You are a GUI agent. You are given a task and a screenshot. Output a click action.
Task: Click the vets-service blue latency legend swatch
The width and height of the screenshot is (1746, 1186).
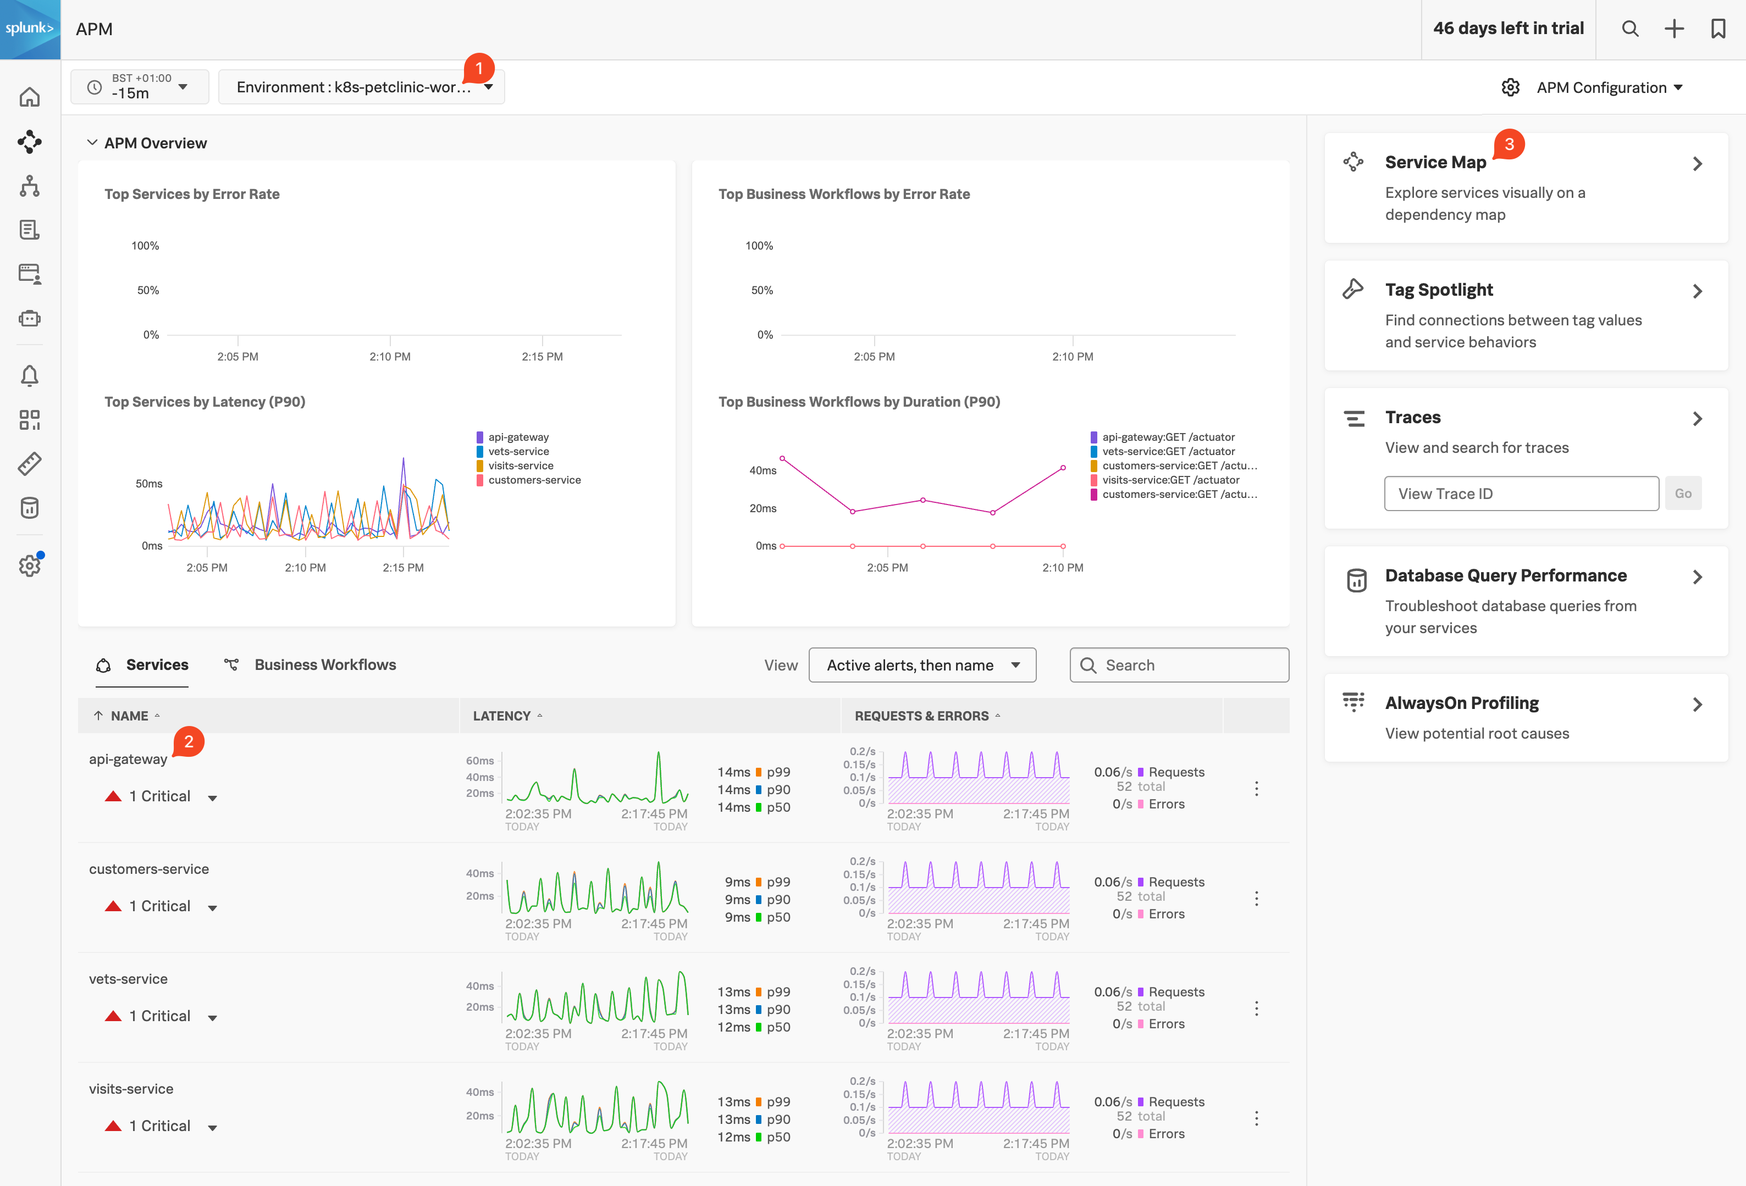(479, 451)
